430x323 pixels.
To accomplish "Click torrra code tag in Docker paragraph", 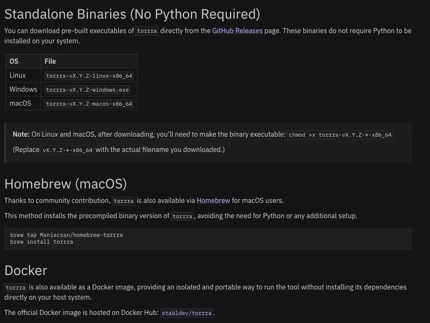I will pos(16,288).
